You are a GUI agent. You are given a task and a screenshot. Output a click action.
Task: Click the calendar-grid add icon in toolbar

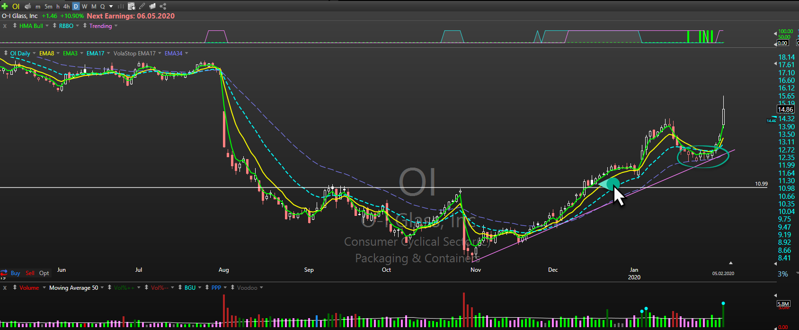coord(132,6)
